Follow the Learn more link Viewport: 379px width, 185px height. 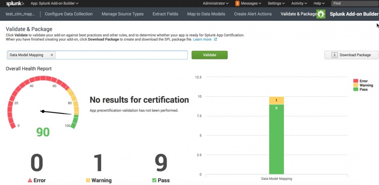[202, 39]
